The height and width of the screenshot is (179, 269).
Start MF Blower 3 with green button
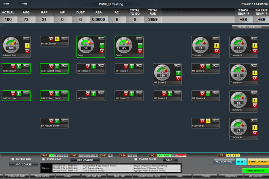[x=170, y=94]
